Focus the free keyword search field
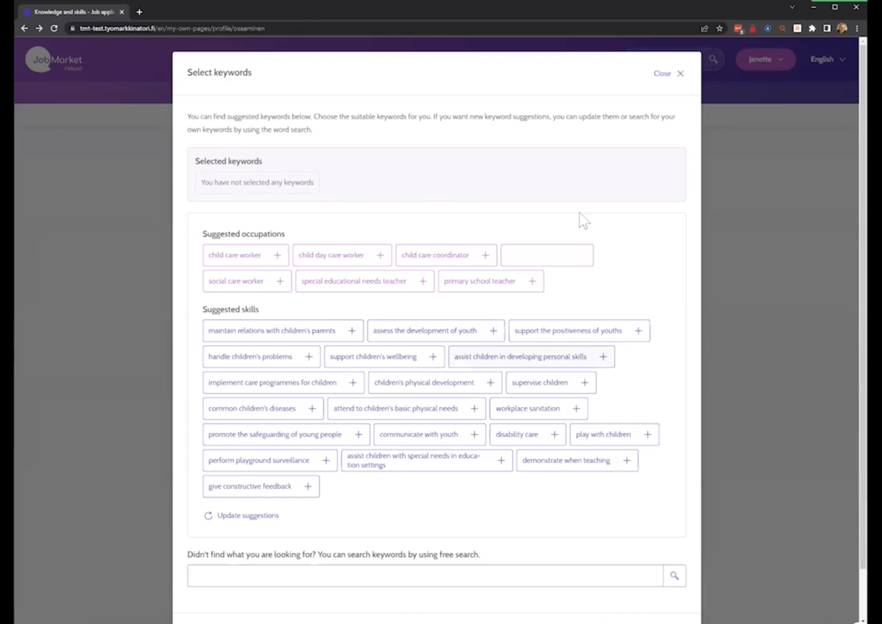The width and height of the screenshot is (882, 624). (425, 576)
